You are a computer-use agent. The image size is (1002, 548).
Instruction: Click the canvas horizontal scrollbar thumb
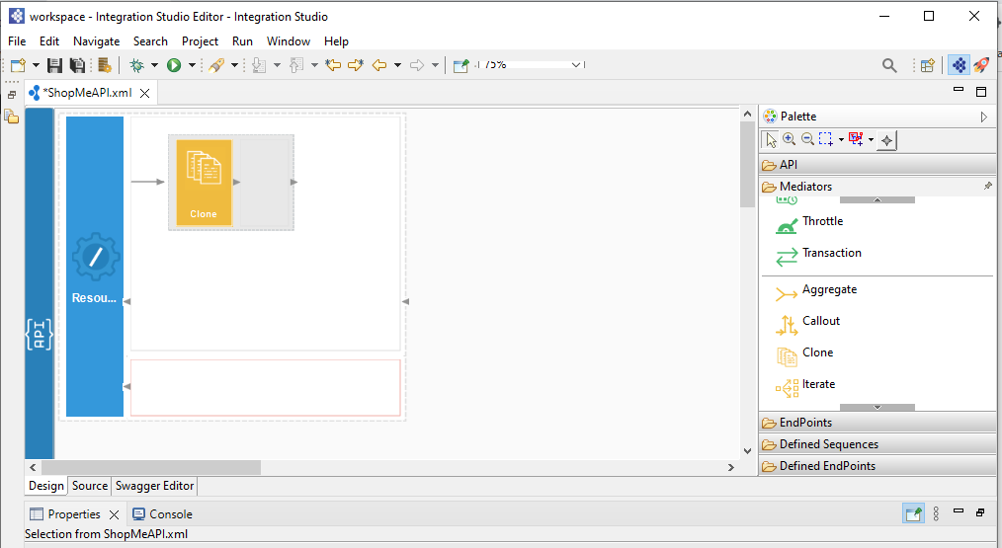pyautogui.click(x=151, y=467)
